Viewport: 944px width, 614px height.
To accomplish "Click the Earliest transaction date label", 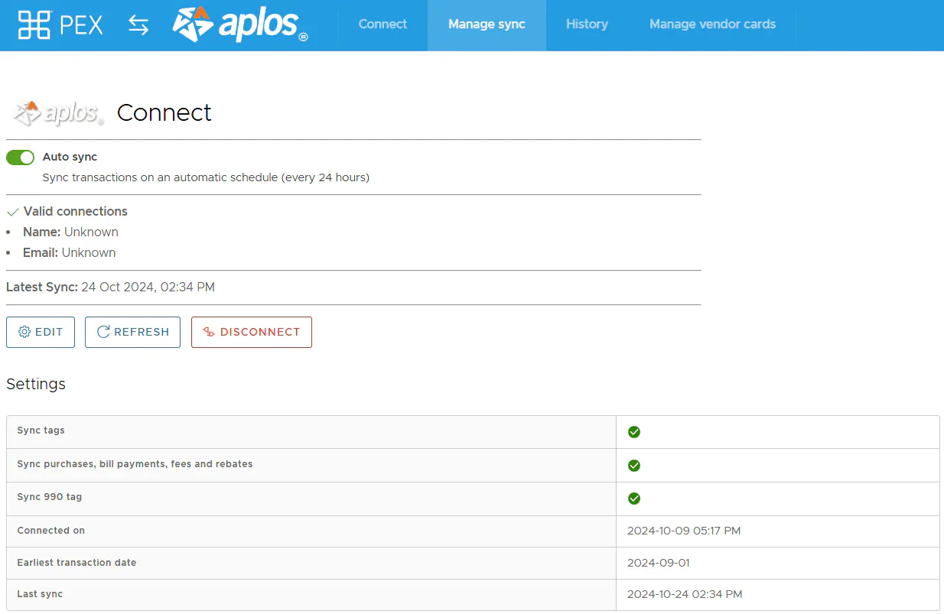I will [x=76, y=563].
